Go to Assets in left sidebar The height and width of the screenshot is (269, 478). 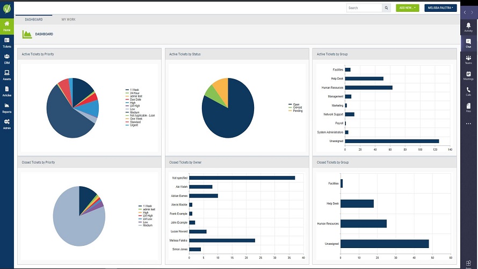point(6,75)
